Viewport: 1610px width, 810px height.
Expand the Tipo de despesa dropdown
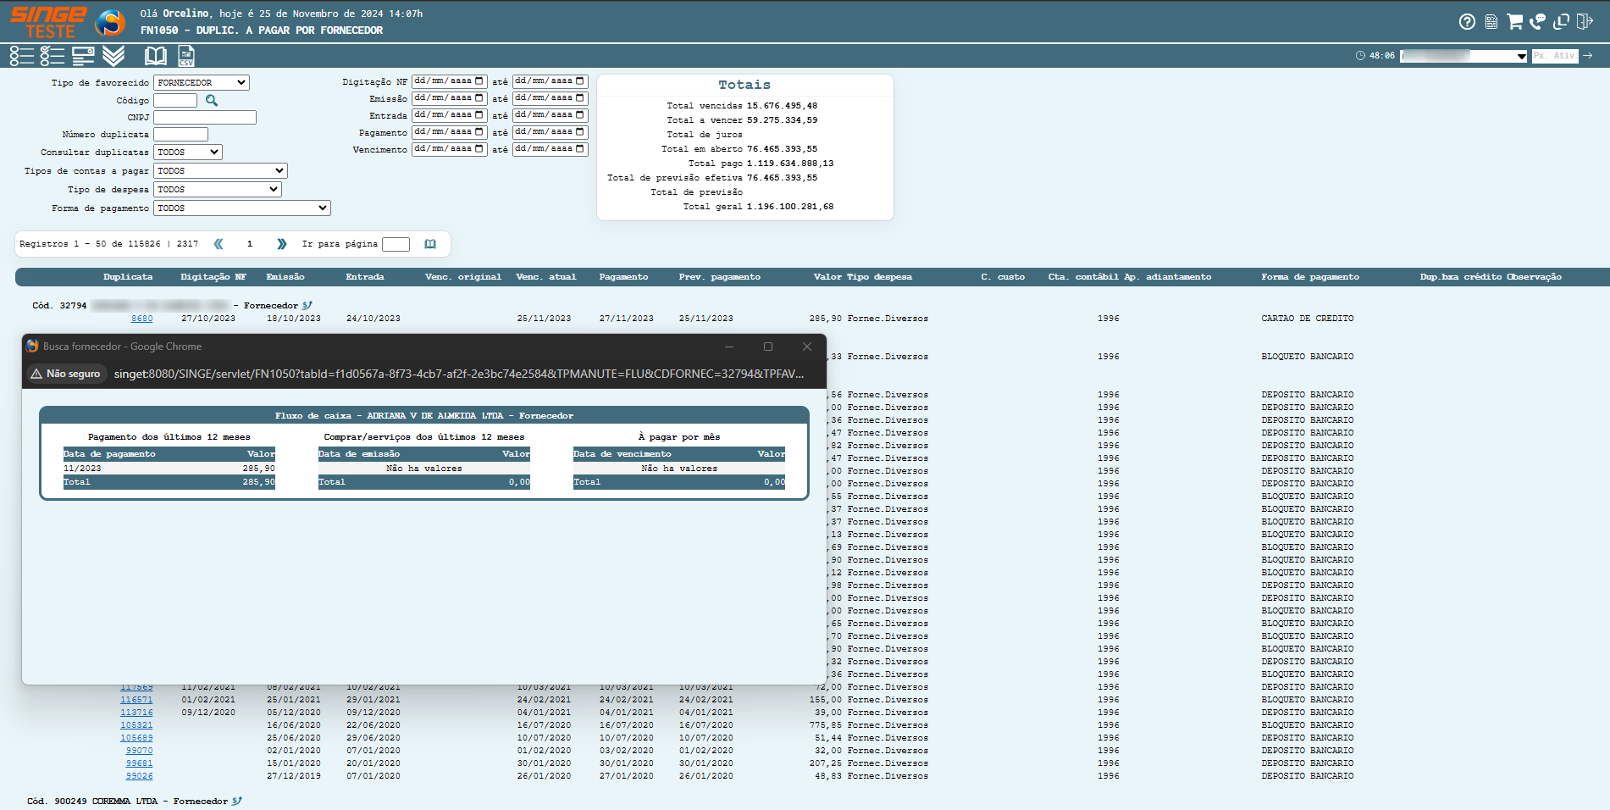(218, 190)
